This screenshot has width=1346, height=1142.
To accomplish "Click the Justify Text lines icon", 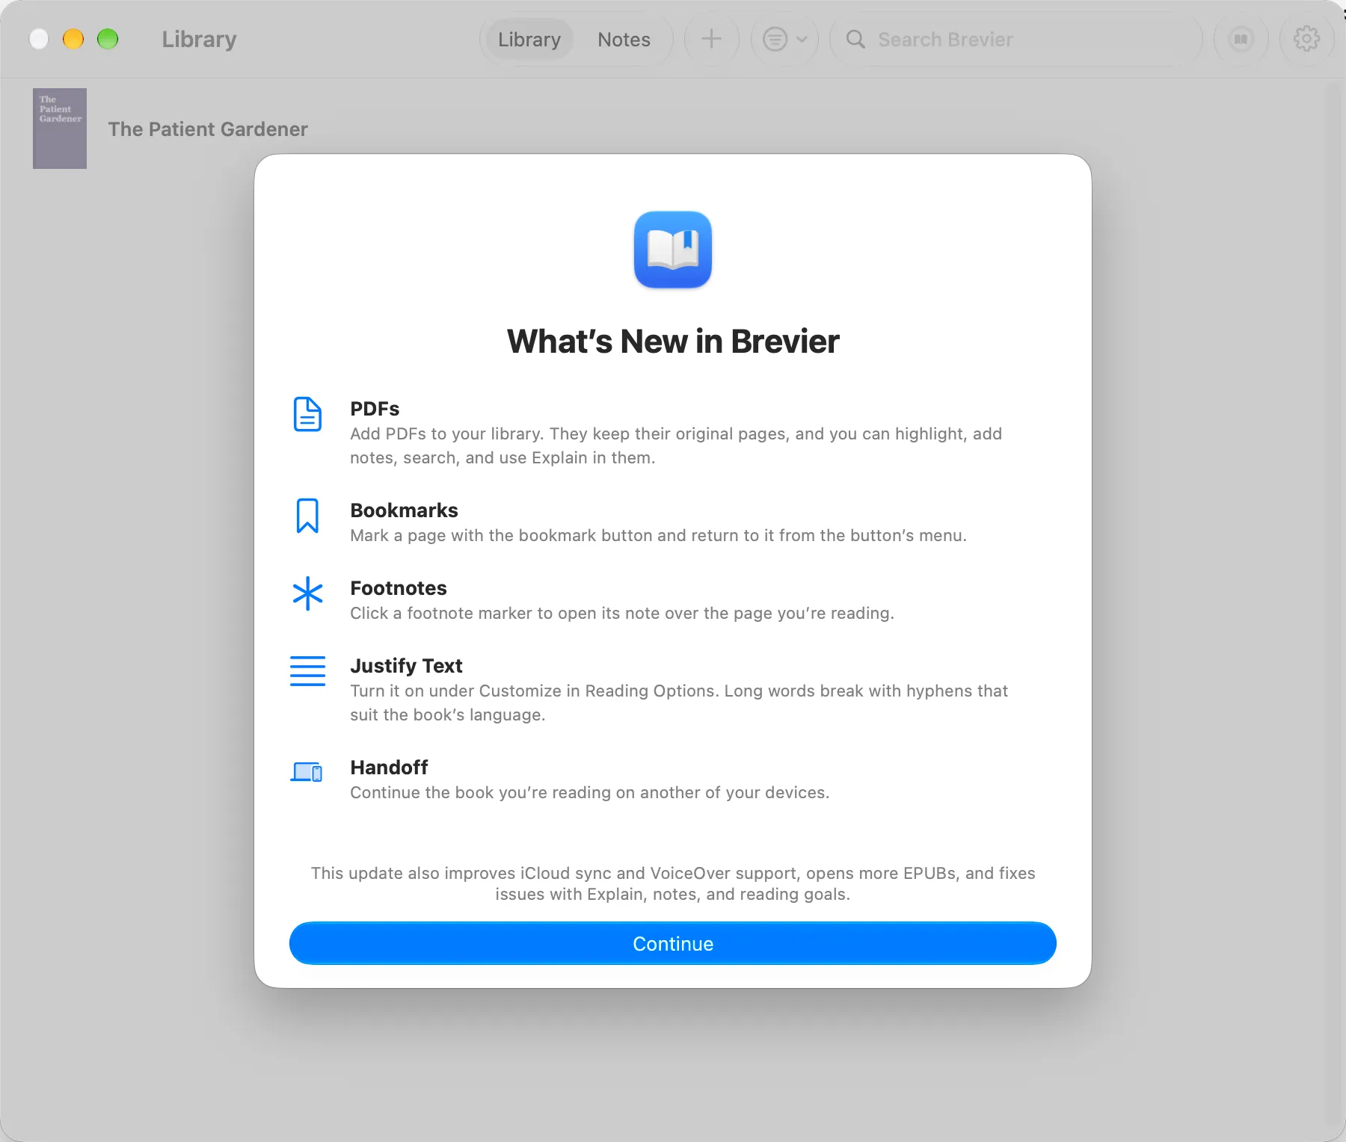I will (x=307, y=670).
